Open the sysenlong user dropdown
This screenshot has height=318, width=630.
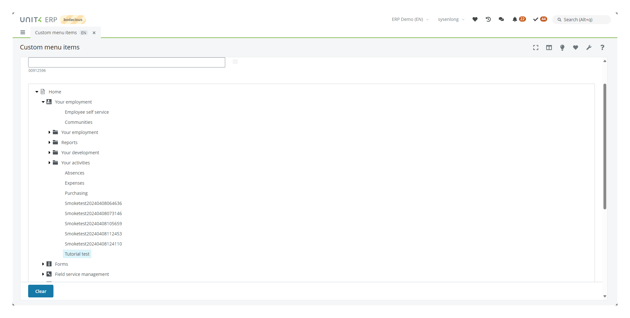[x=451, y=19]
